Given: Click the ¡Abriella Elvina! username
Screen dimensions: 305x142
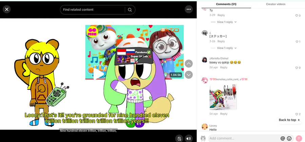Looking at the screenshot, I should pyautogui.click(x=219, y=58).
